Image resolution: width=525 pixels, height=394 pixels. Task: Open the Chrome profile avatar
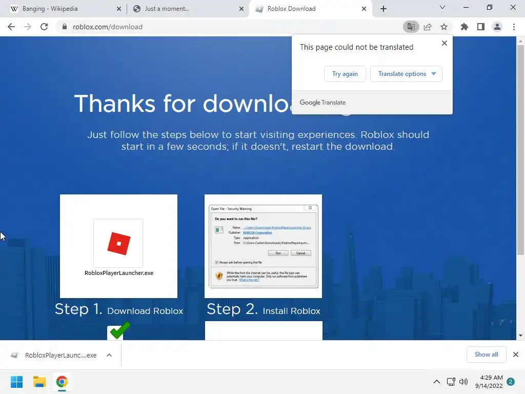[x=497, y=27]
